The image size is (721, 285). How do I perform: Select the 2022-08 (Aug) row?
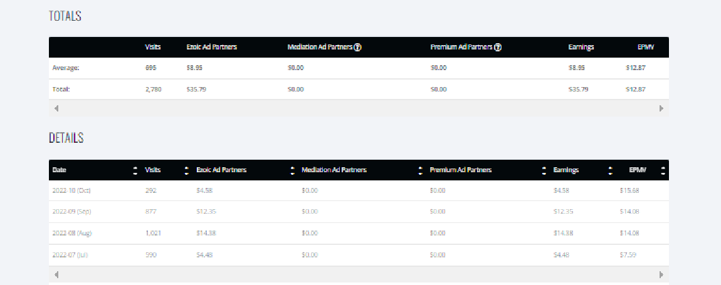(x=359, y=234)
